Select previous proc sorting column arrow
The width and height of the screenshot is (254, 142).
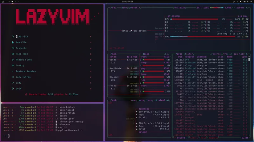232,54
